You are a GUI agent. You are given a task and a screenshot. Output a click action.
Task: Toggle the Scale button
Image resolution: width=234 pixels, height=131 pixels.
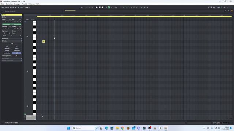[5, 36]
